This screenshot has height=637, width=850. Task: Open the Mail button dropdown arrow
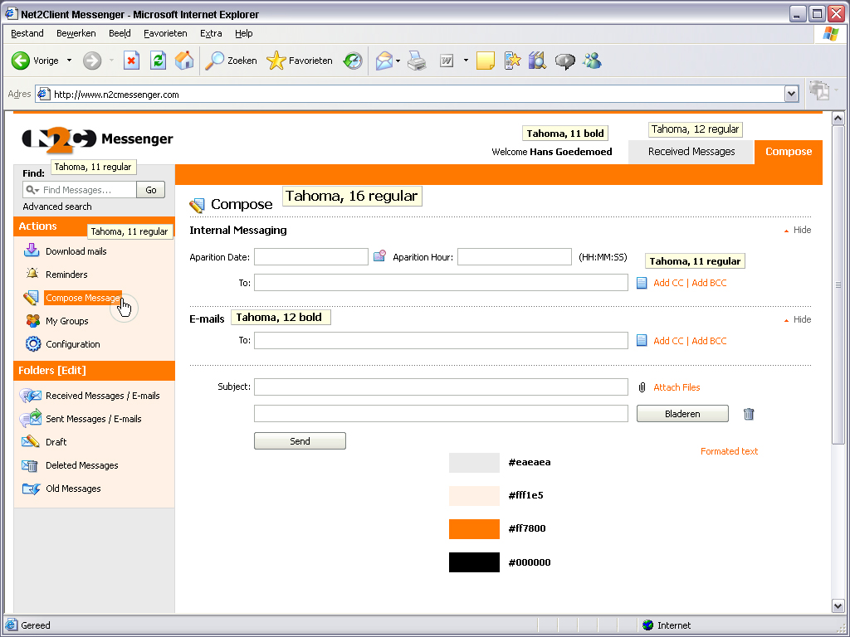tap(398, 61)
